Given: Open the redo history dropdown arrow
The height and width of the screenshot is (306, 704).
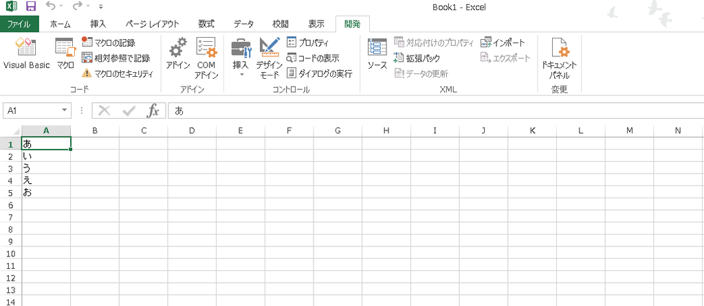Looking at the screenshot, I should 87,7.
